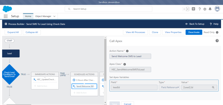The height and width of the screenshot is (105, 223).
Task: Click in the Search Setup field
Action: pos(108,9)
